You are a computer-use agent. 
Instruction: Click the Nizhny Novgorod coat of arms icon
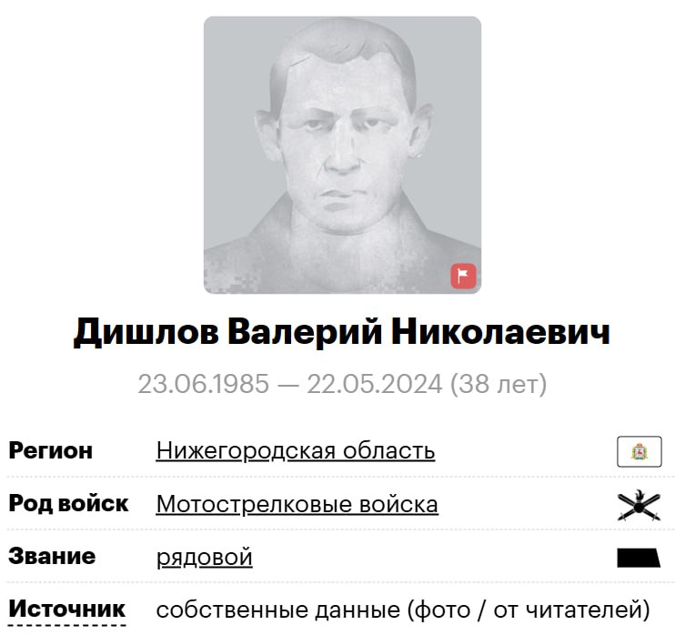pyautogui.click(x=640, y=451)
